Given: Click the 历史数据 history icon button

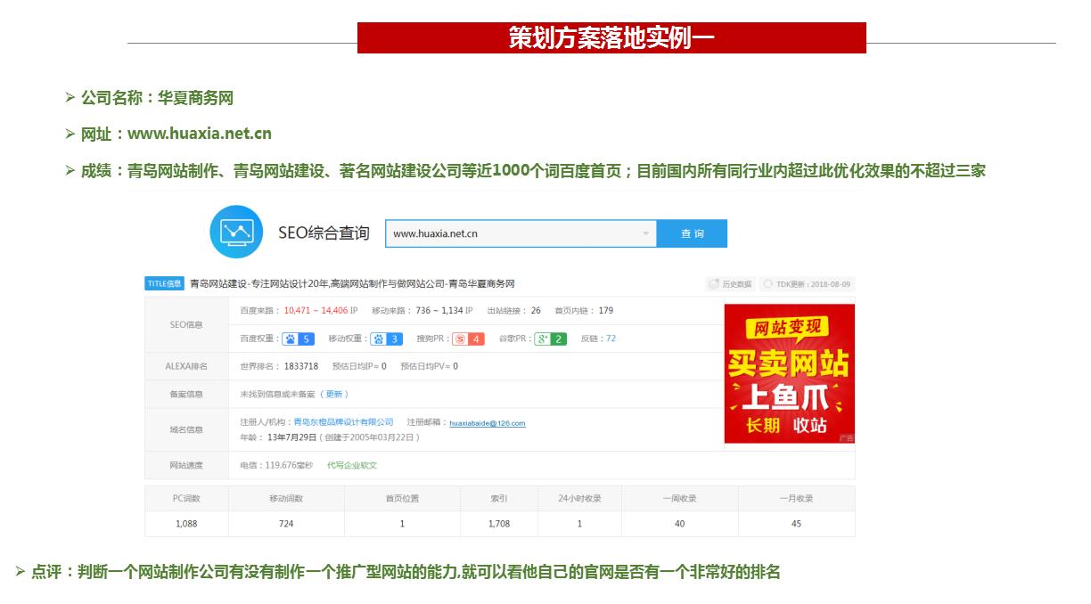Looking at the screenshot, I should 730,284.
